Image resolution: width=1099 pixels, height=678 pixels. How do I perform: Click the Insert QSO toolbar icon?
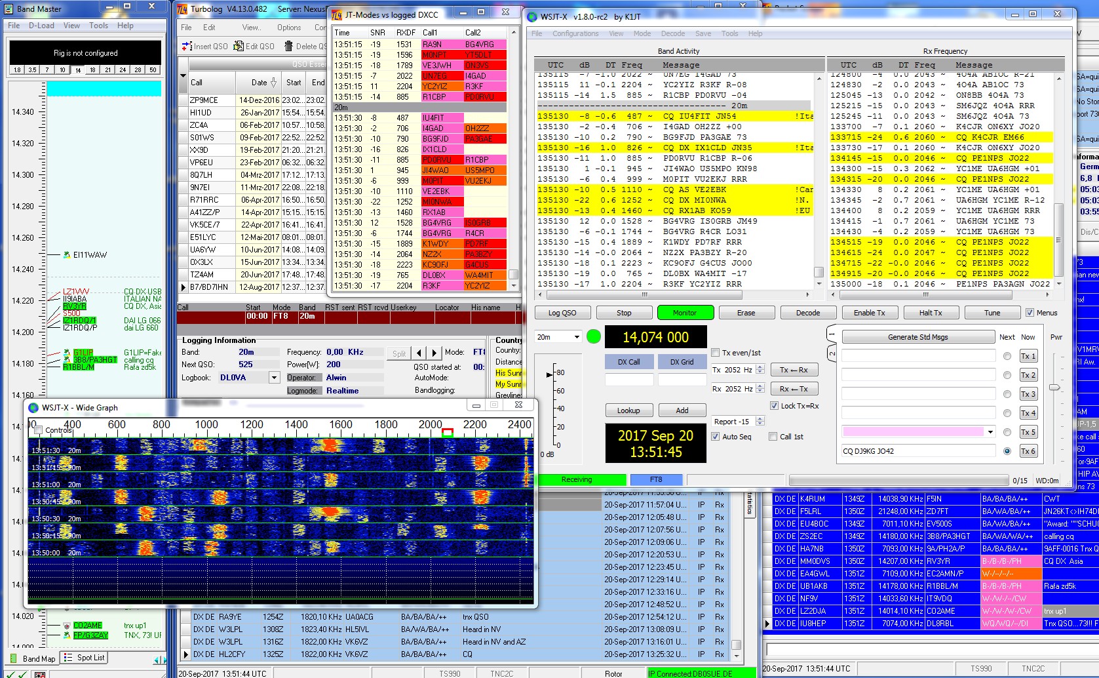click(x=187, y=47)
